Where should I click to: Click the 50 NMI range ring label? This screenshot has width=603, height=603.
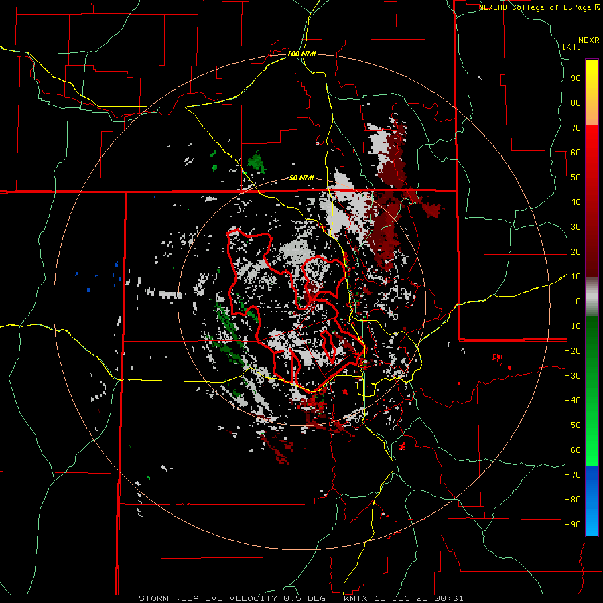click(x=301, y=178)
